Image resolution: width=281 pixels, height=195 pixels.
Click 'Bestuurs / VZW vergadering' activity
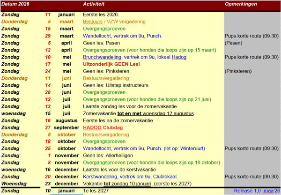[x=114, y=22]
